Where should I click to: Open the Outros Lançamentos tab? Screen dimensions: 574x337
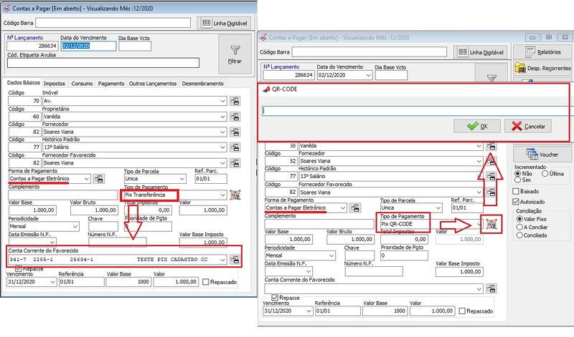(x=152, y=84)
